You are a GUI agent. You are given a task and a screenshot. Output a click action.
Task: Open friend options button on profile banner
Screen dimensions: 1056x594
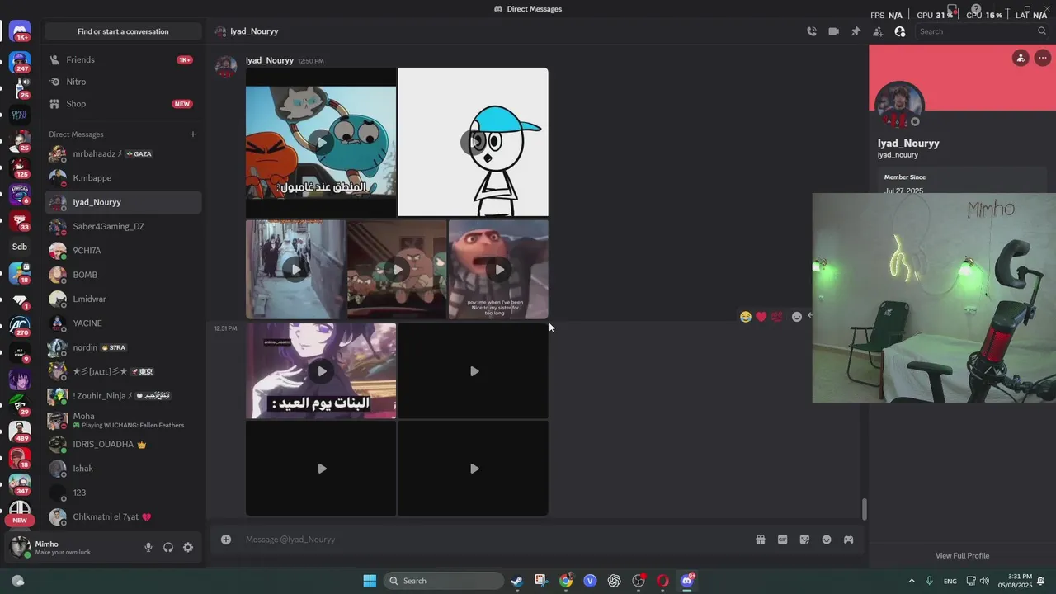[x=1021, y=58]
